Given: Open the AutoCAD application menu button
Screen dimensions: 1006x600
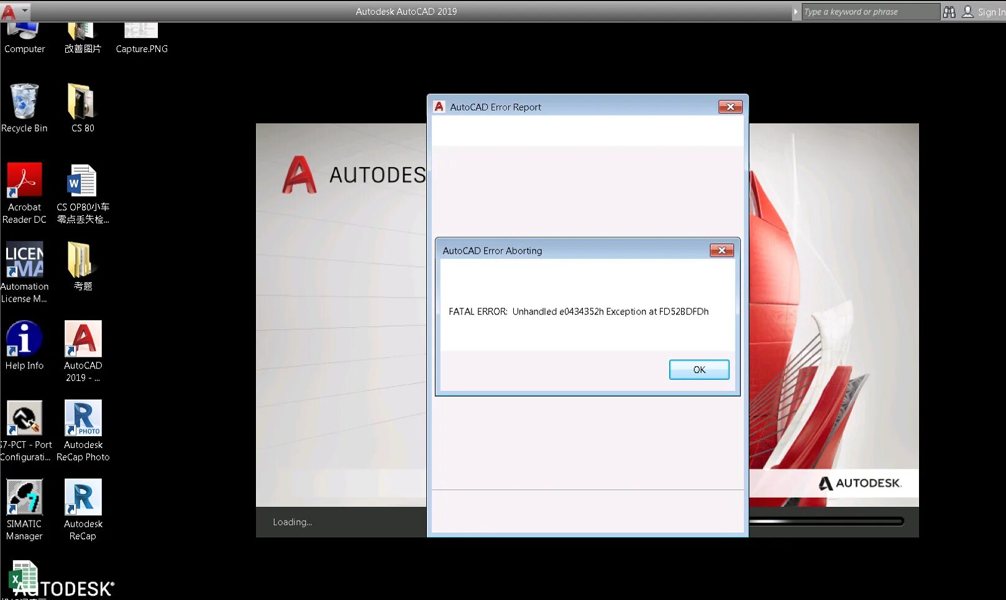Looking at the screenshot, I should (9, 11).
